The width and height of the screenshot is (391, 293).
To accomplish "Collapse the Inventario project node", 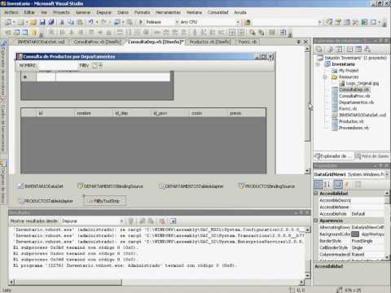I will pos(318,64).
